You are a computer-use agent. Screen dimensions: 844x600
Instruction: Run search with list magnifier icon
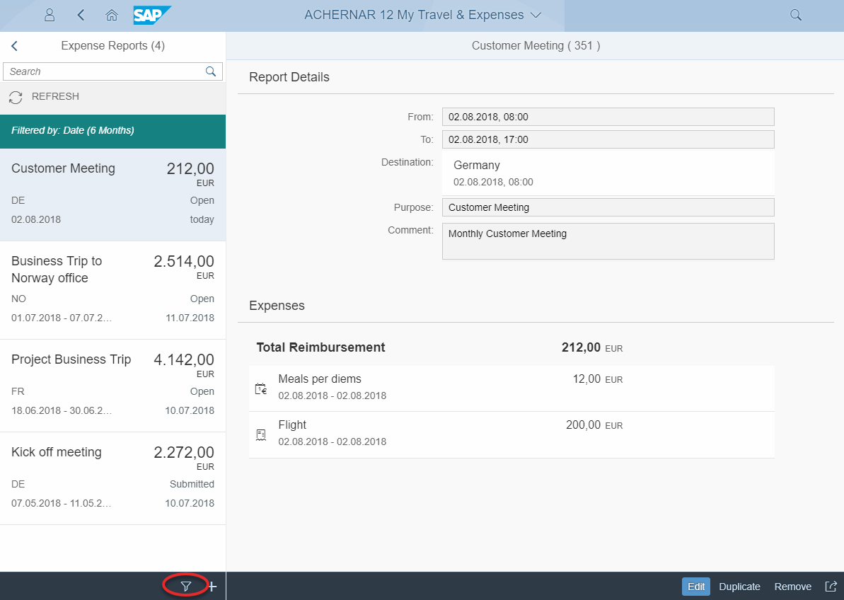pos(211,71)
